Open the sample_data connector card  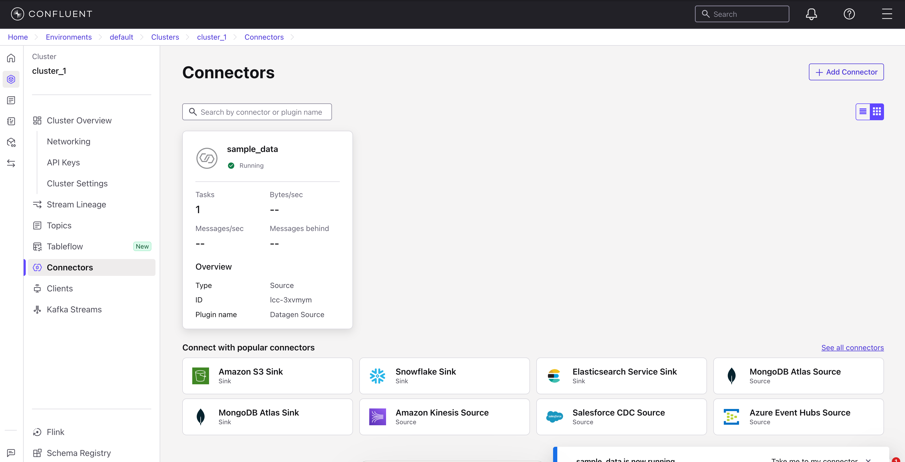point(252,149)
